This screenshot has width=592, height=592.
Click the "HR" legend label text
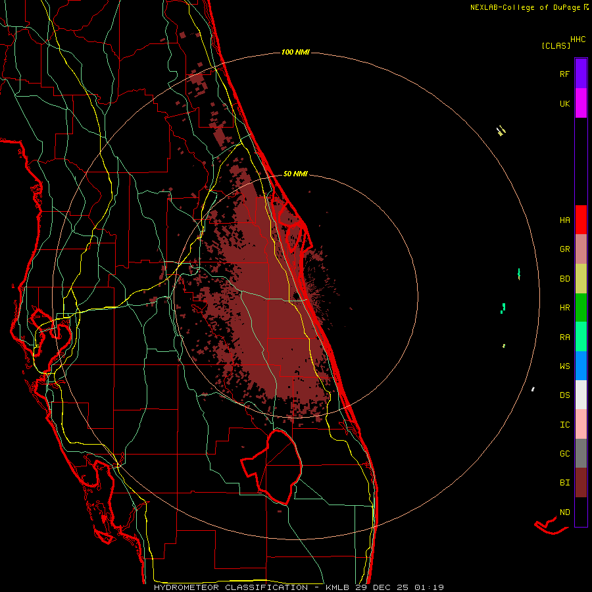click(564, 308)
